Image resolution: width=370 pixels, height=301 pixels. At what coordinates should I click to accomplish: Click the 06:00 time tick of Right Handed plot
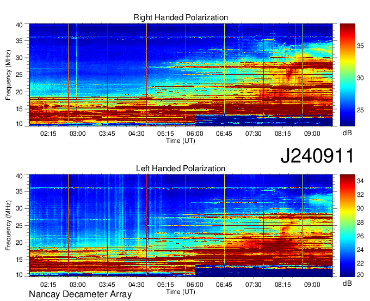[x=195, y=134]
